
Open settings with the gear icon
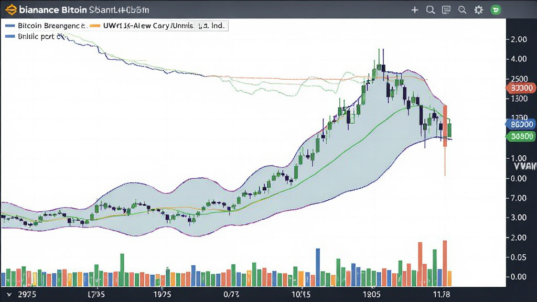478,10
